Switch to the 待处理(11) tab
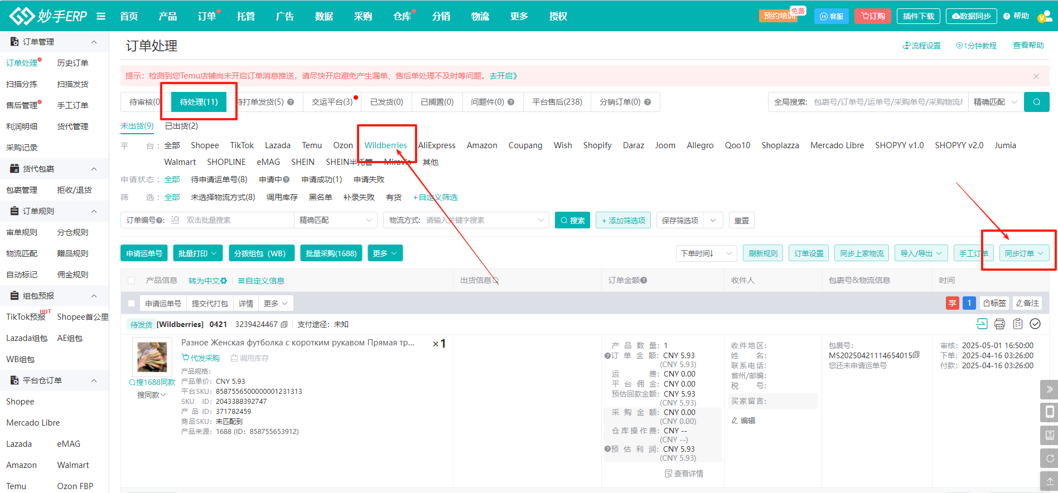 199,102
